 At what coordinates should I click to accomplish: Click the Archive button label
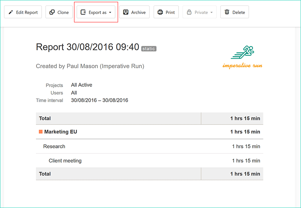[x=139, y=12]
